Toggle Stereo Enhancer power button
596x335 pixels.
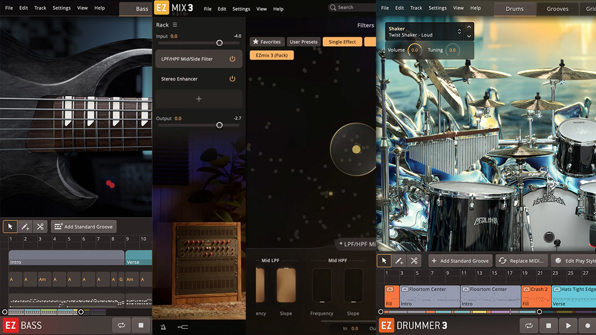click(x=232, y=78)
